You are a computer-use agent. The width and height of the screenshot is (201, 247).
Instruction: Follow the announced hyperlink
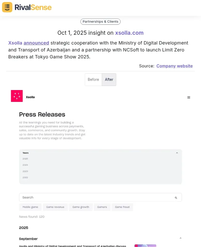(36, 43)
